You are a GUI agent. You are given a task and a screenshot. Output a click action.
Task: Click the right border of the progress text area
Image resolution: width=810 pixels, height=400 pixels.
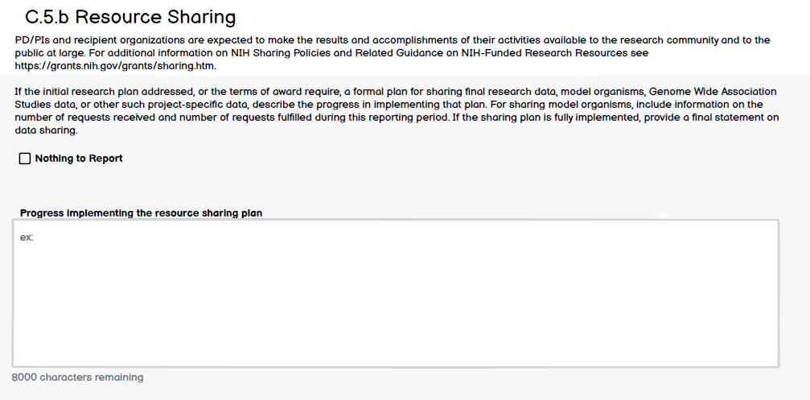click(779, 294)
